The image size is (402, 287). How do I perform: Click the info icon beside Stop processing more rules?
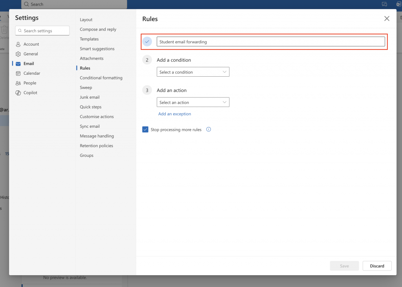208,129
